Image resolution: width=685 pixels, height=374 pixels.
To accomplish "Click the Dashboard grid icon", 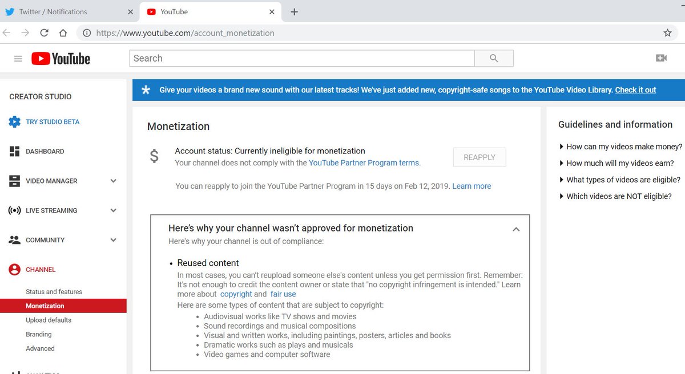I will click(15, 151).
